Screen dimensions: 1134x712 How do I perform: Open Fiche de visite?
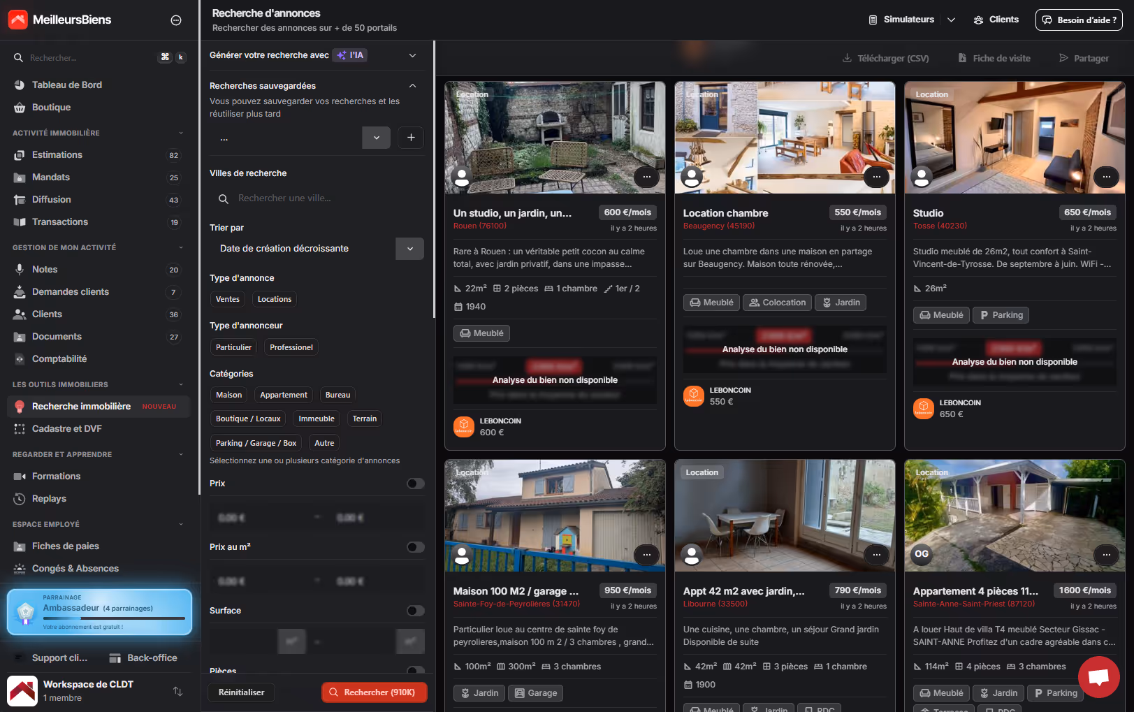(x=994, y=58)
